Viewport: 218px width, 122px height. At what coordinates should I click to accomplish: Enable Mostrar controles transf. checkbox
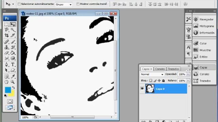78,4
